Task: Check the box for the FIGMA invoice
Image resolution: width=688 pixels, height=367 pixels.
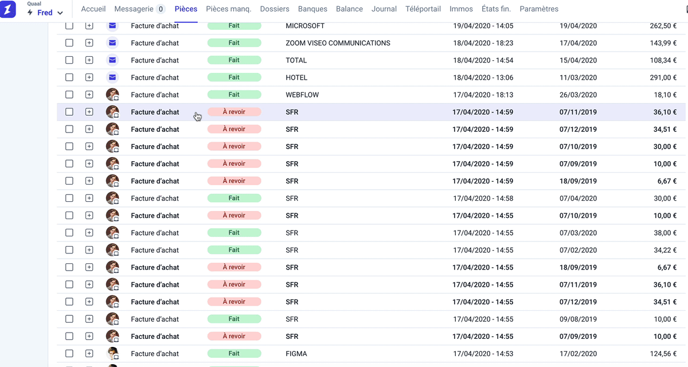Action: (x=69, y=354)
